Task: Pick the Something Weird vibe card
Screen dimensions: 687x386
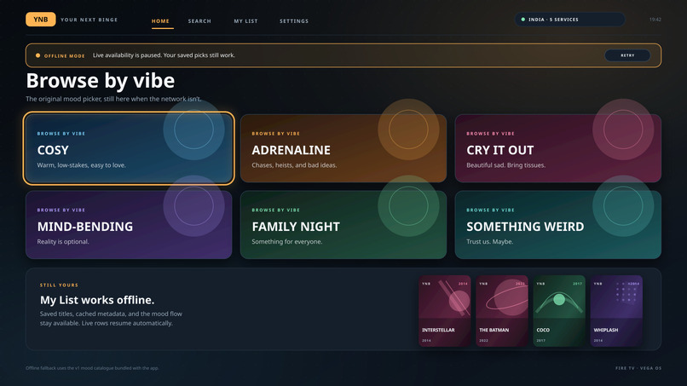Action: [558, 225]
